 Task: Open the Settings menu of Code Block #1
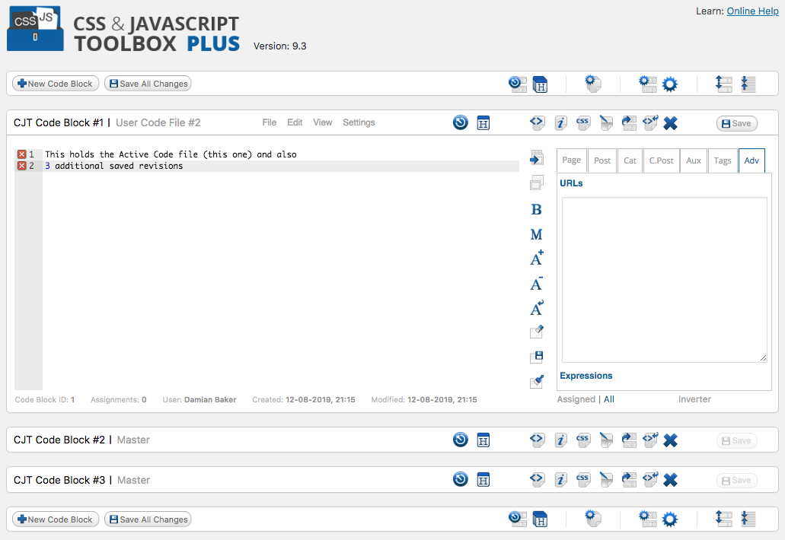pyautogui.click(x=359, y=122)
